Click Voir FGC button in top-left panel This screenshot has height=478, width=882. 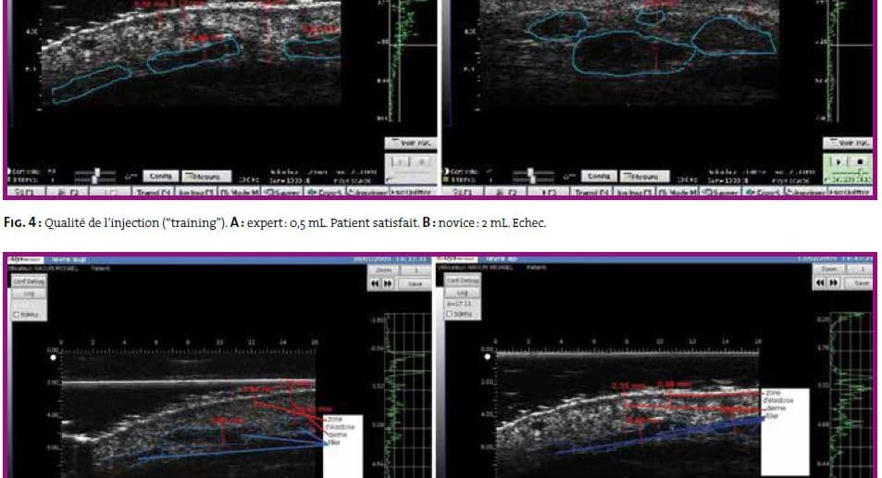coord(409,143)
